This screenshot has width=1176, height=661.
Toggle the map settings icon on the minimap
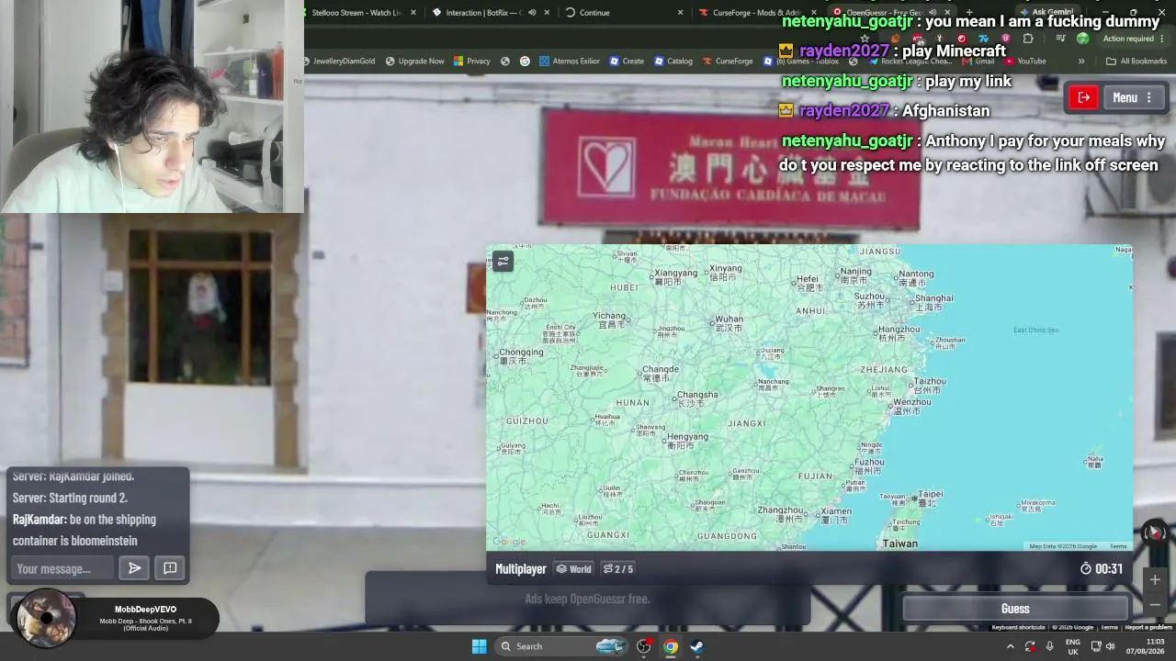pos(503,262)
